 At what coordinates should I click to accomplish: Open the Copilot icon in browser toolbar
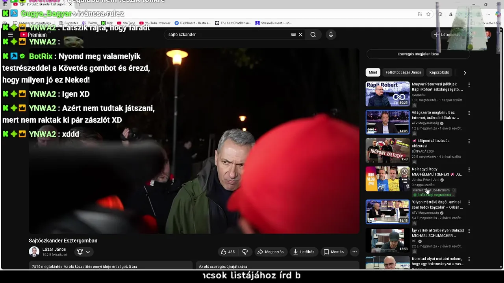pyautogui.click(x=498, y=14)
